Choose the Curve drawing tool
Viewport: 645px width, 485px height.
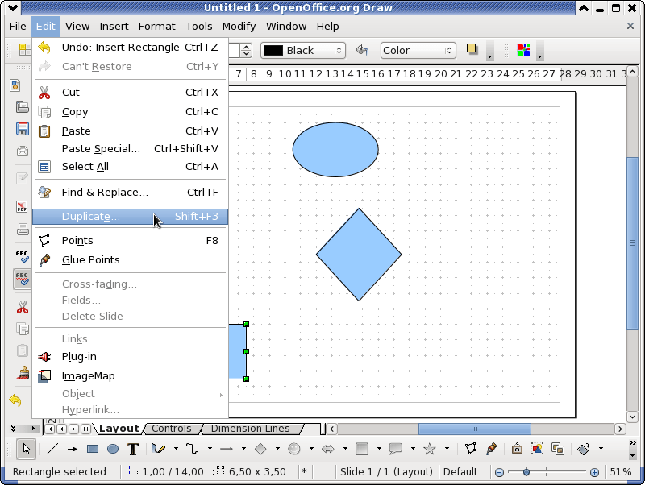pyautogui.click(x=158, y=449)
